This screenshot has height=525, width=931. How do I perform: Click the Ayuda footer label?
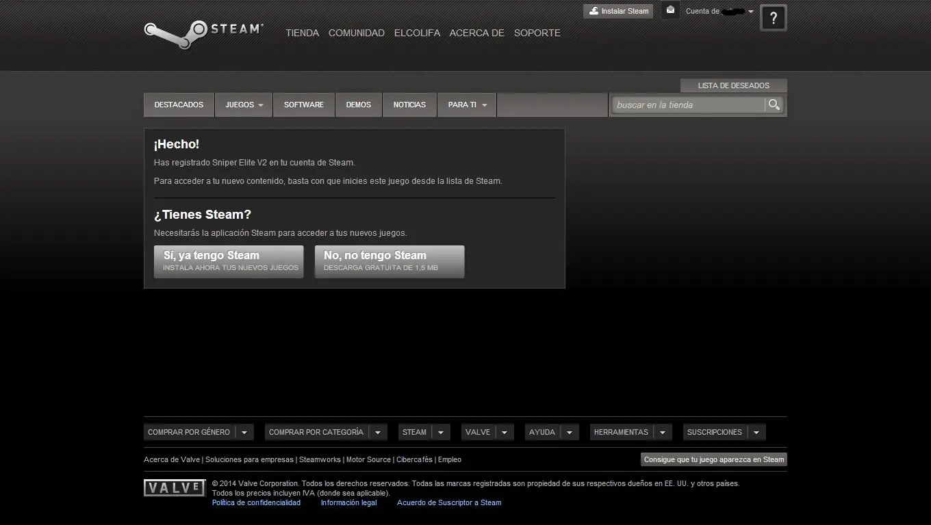(542, 432)
